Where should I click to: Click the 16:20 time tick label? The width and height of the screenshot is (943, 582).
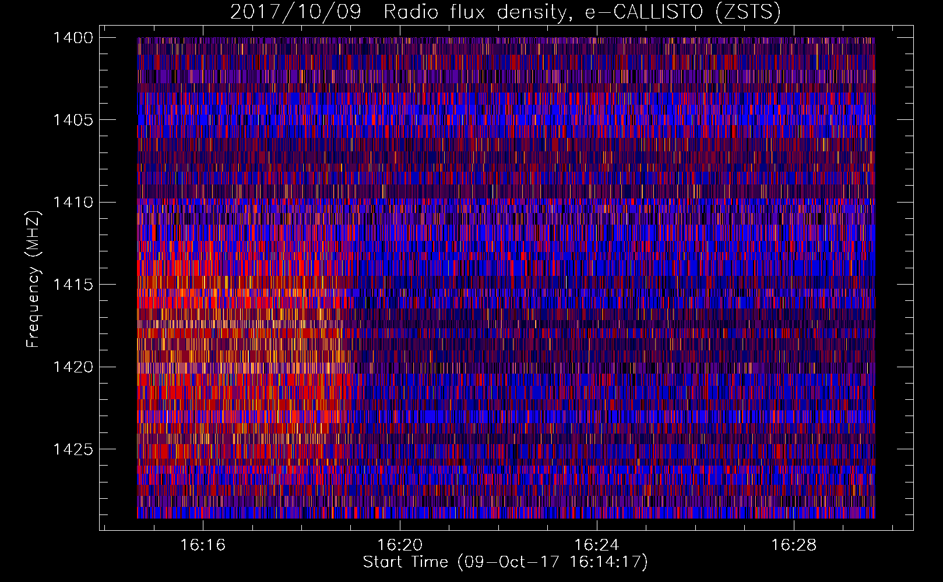click(x=400, y=545)
